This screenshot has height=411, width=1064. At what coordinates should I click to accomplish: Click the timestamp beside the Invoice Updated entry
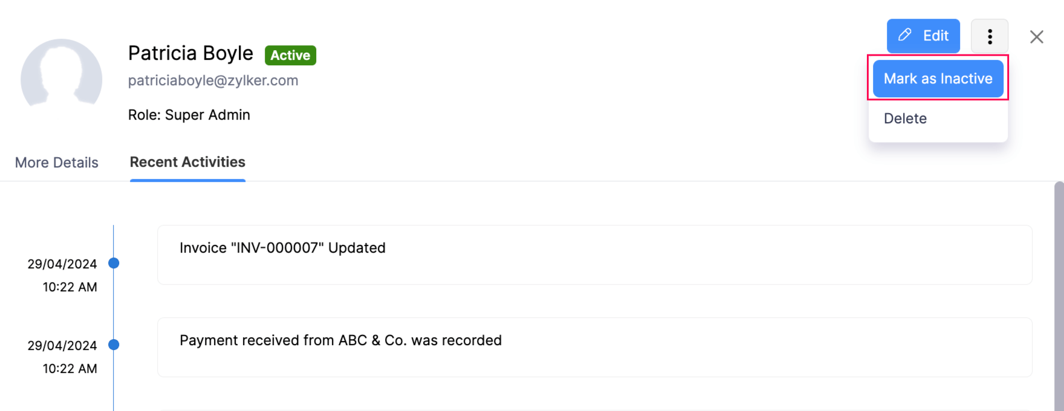tap(62, 275)
